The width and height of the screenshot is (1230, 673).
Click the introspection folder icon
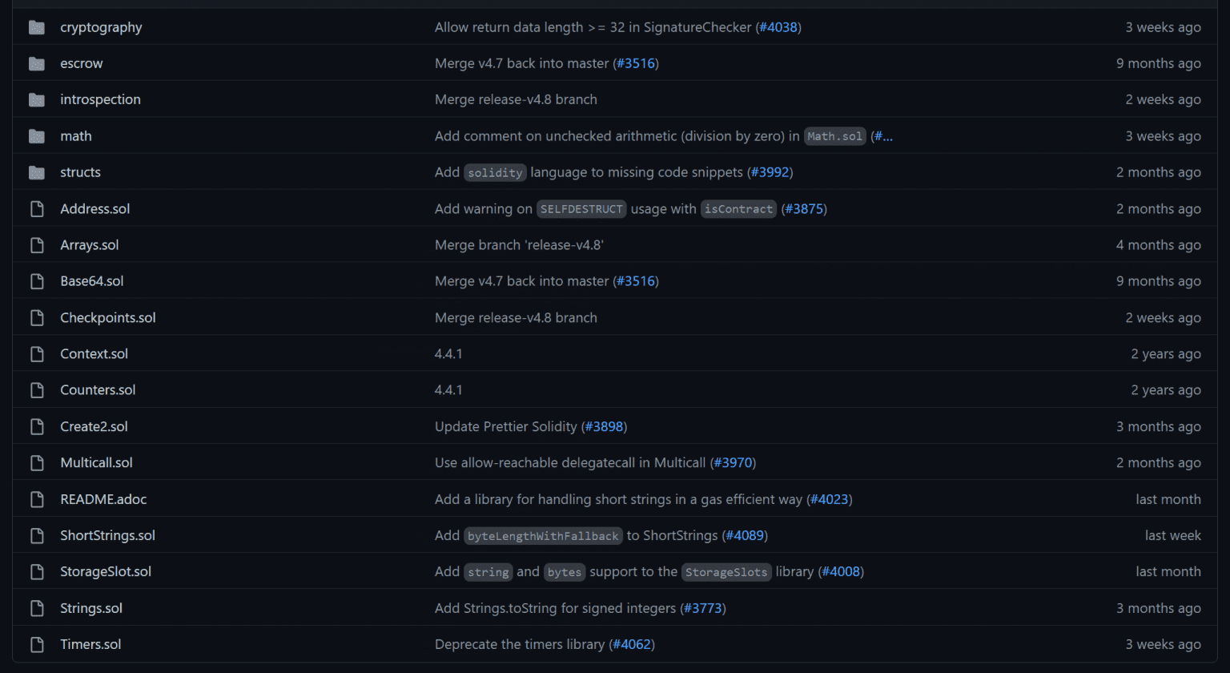click(x=36, y=99)
